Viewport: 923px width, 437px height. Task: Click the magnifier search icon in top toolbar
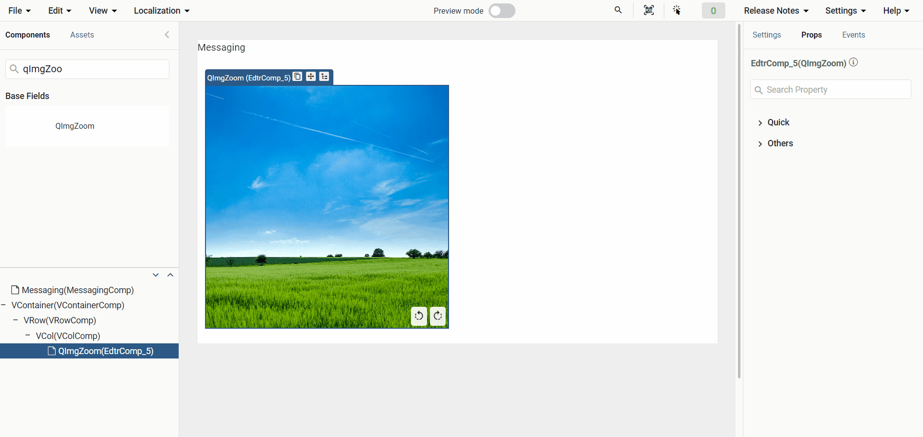tap(618, 10)
